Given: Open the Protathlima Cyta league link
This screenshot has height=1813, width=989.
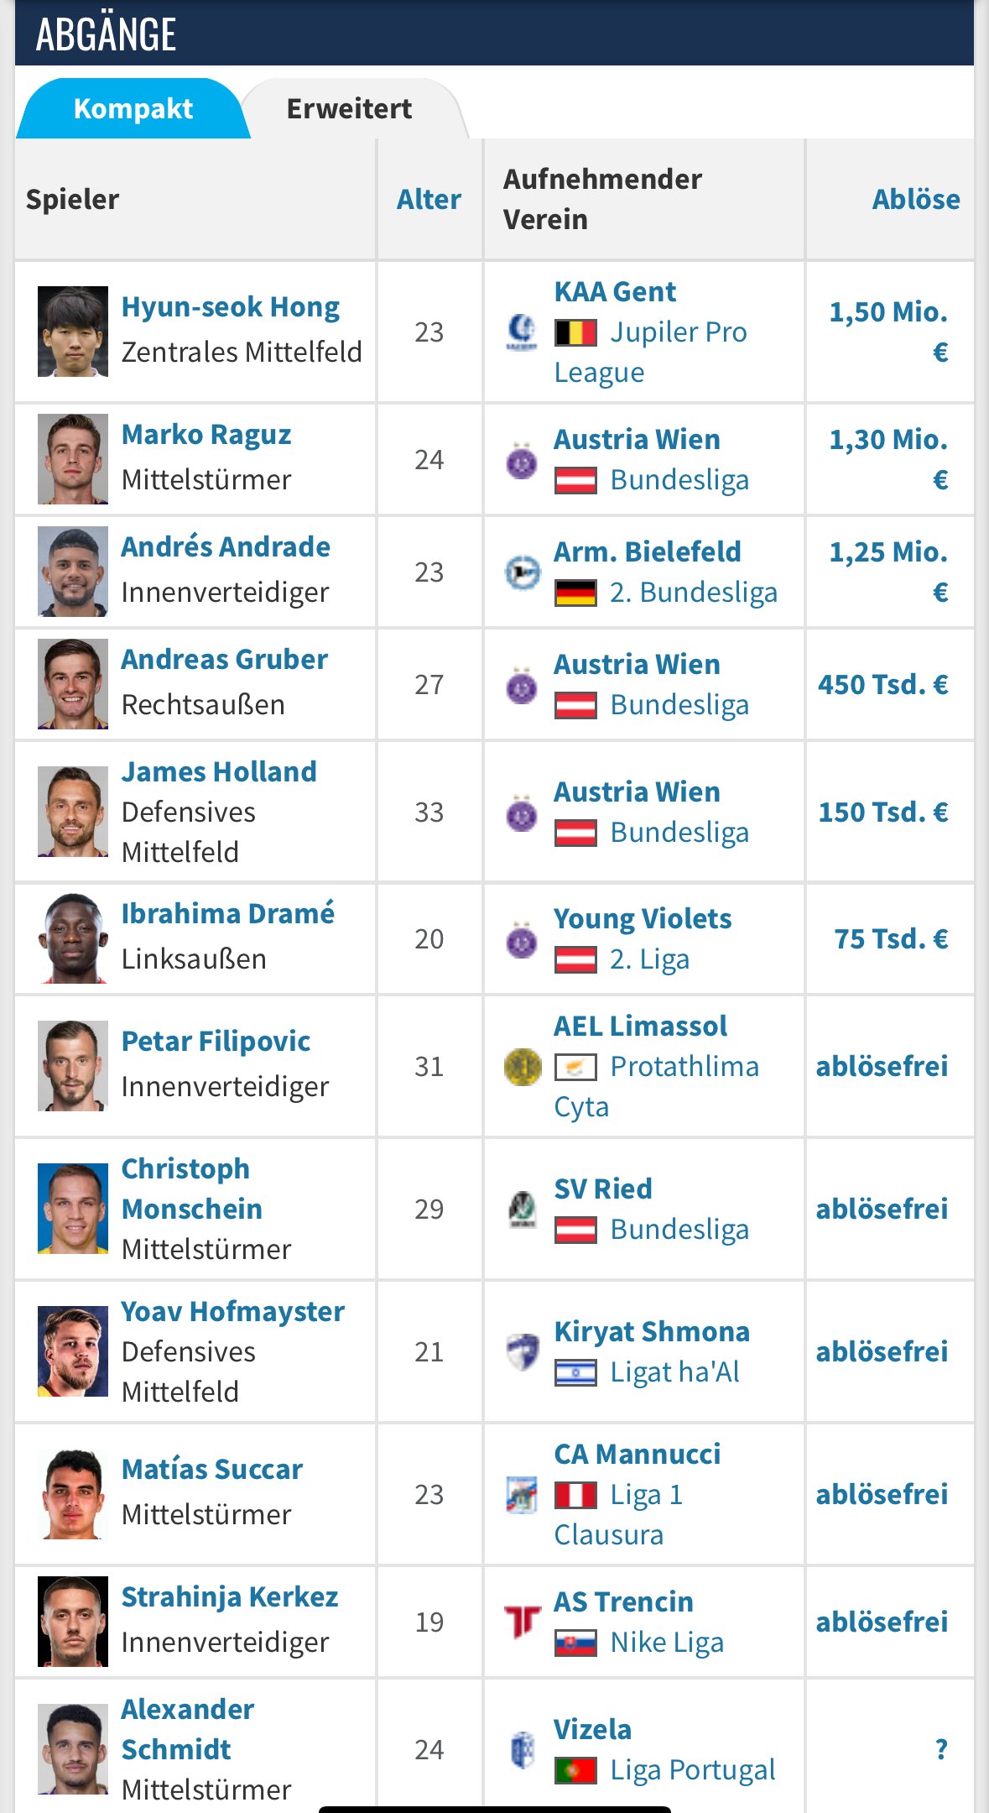Looking at the screenshot, I should 656,1087.
